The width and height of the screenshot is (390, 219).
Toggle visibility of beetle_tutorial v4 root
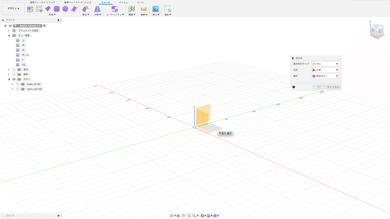click(x=10, y=26)
